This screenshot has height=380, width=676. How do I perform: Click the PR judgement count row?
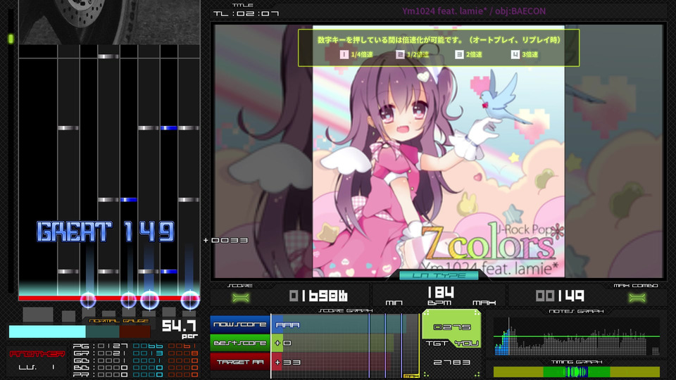coord(135,375)
